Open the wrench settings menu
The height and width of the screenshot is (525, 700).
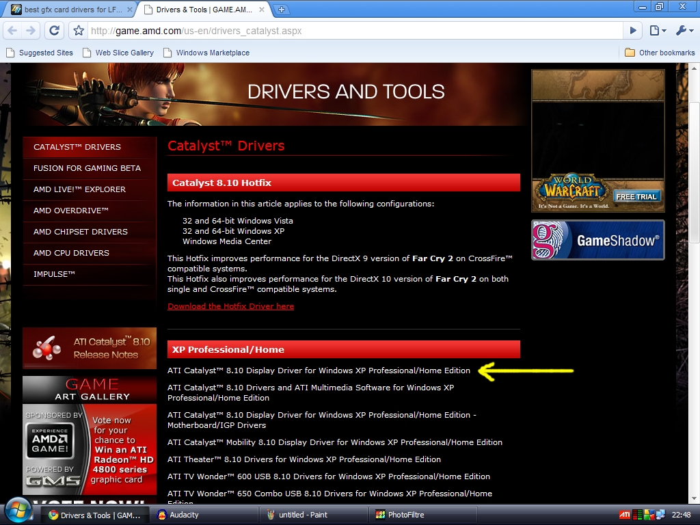684,30
